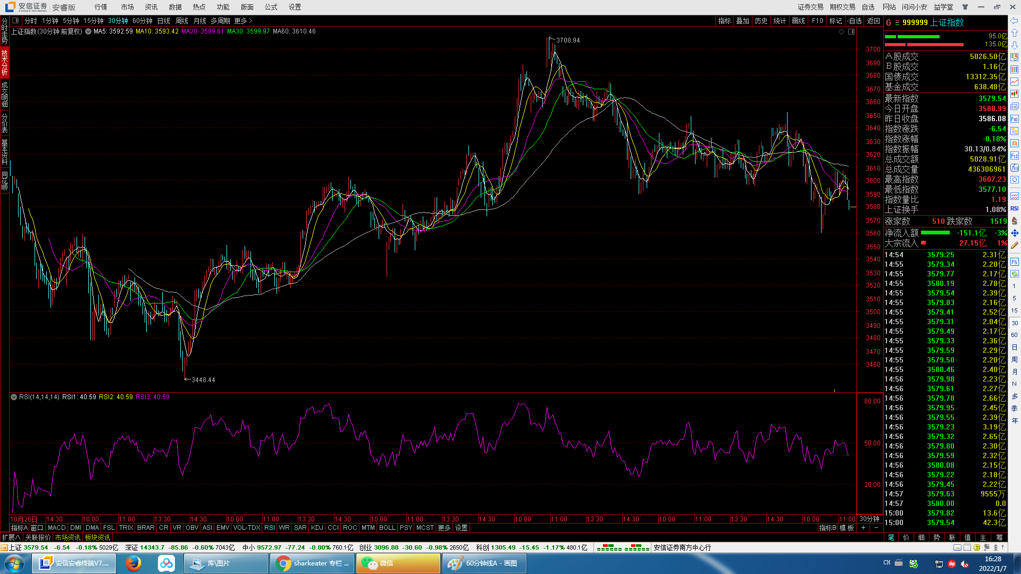Click the 上证 3579.54 index in status bar
Image resolution: width=1021 pixels, height=574 pixels.
click(29, 547)
